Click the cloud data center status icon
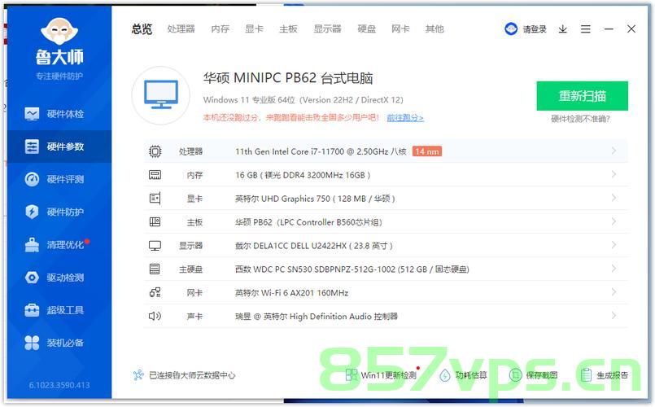The height and width of the screenshot is (407, 655). point(138,374)
